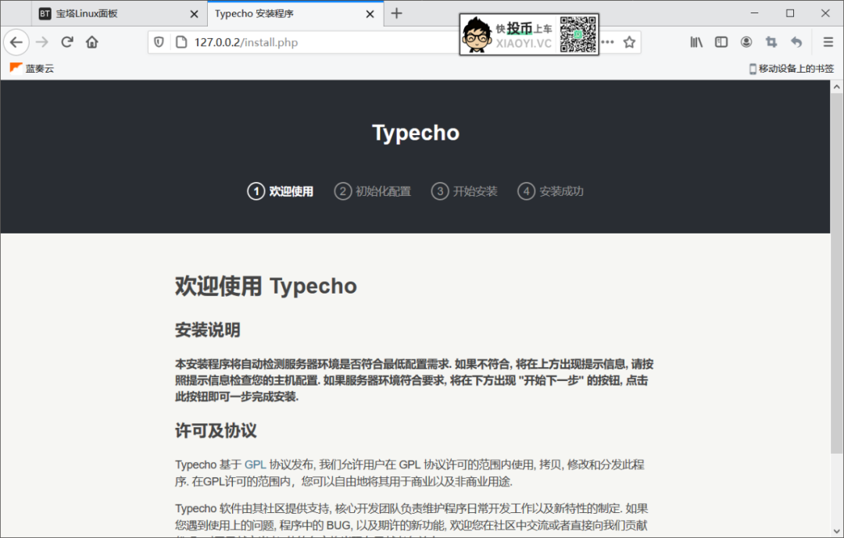Click the scrollbar up arrow
Viewport: 844px width, 538px height.
pyautogui.click(x=836, y=87)
